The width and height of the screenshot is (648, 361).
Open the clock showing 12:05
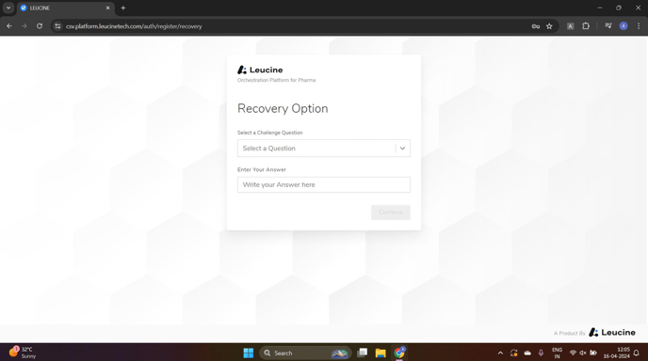617,353
